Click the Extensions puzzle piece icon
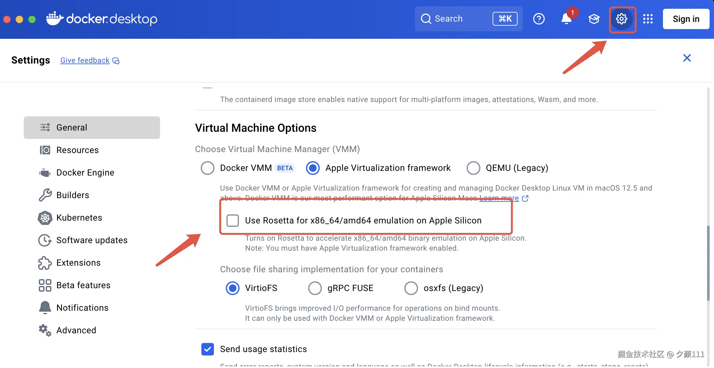Viewport: 714px width, 368px height. tap(45, 263)
